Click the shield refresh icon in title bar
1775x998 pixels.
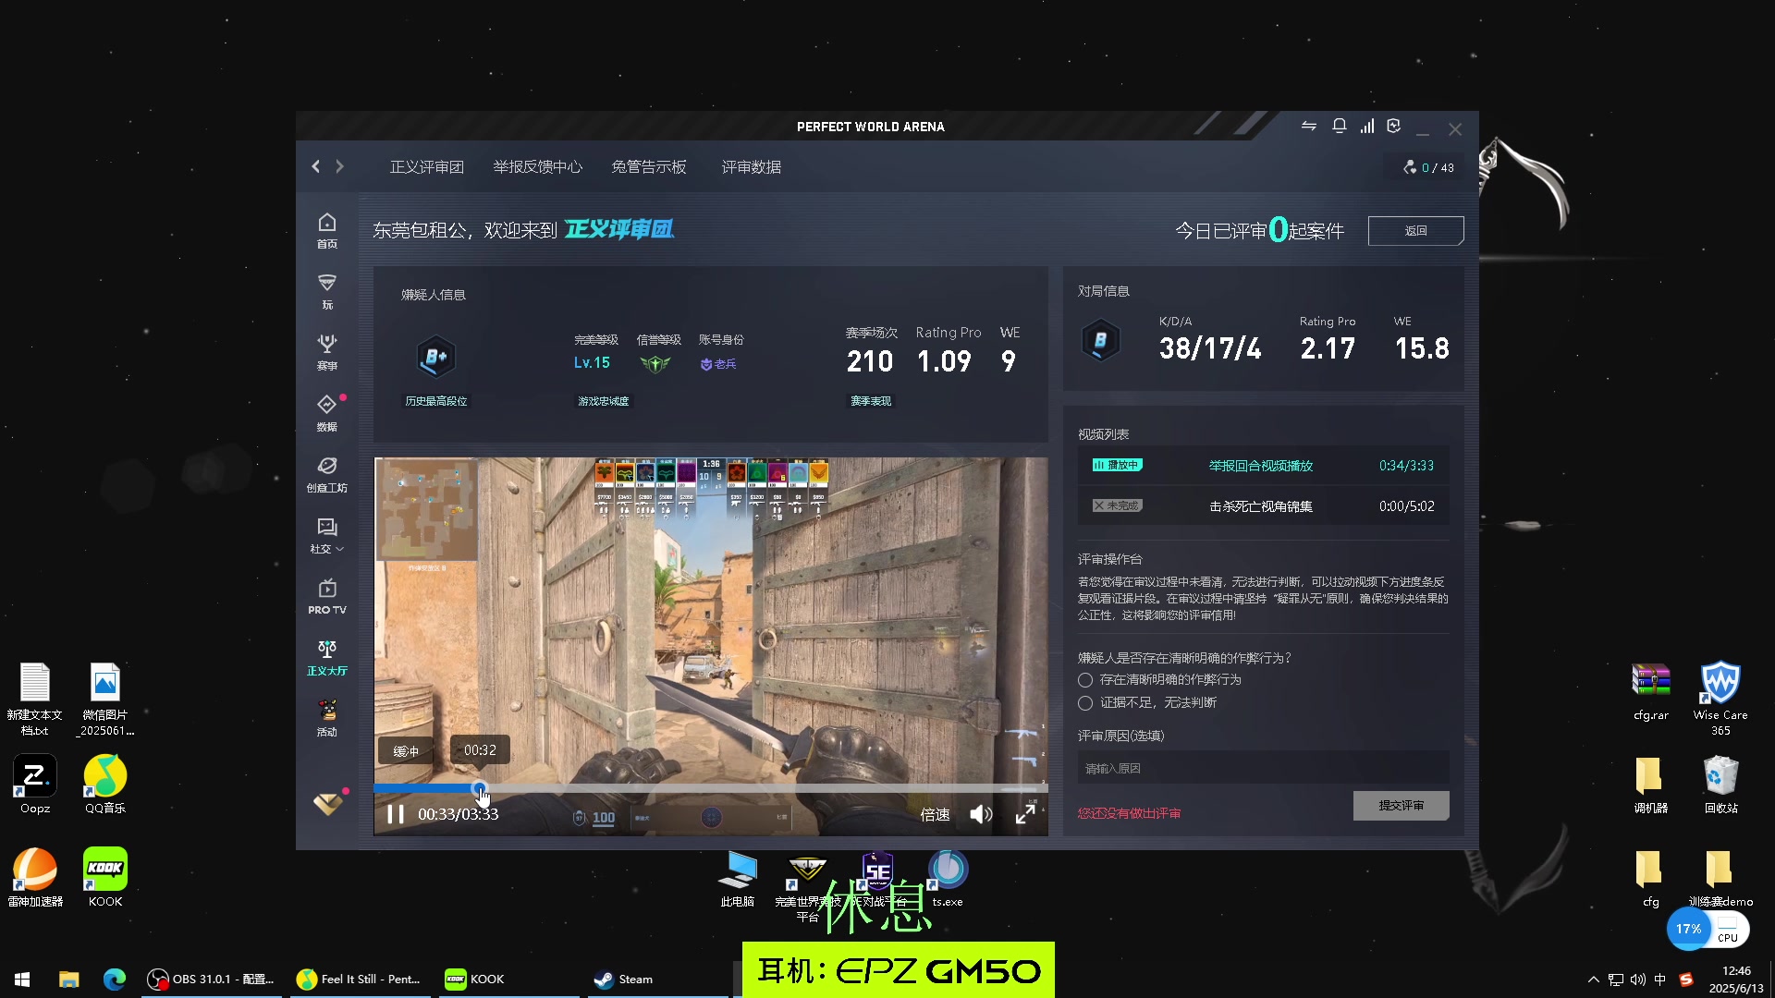coord(1394,126)
